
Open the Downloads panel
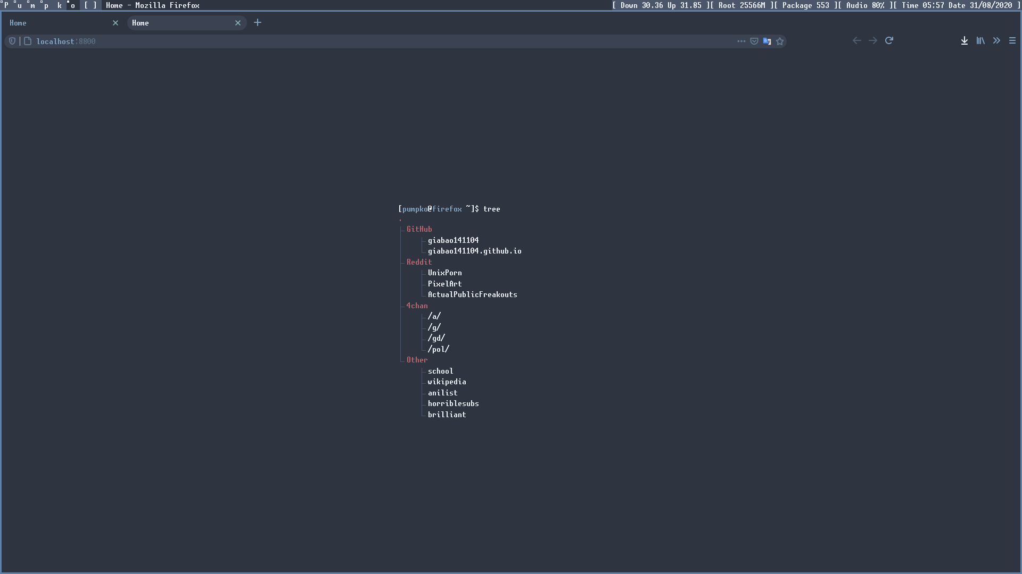click(x=964, y=40)
